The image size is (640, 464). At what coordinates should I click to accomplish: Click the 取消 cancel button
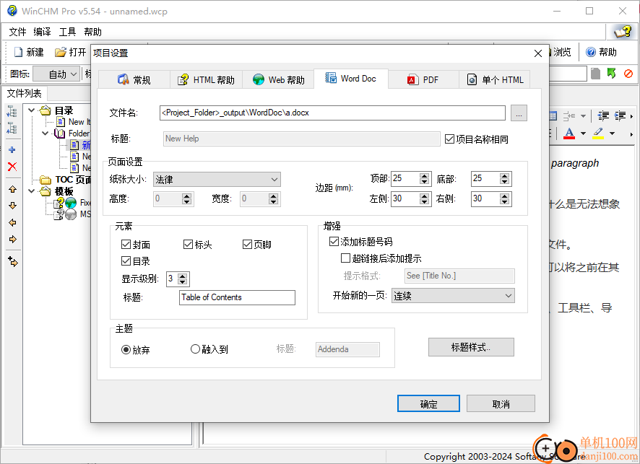point(501,403)
